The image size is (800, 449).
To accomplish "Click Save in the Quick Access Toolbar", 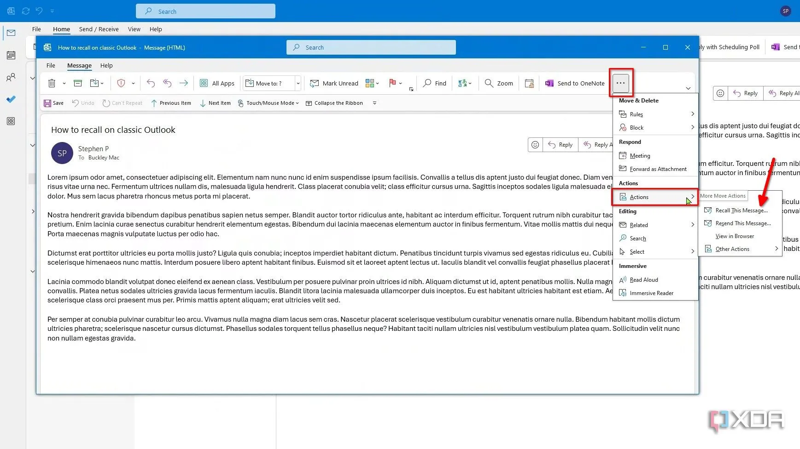I will (x=53, y=103).
